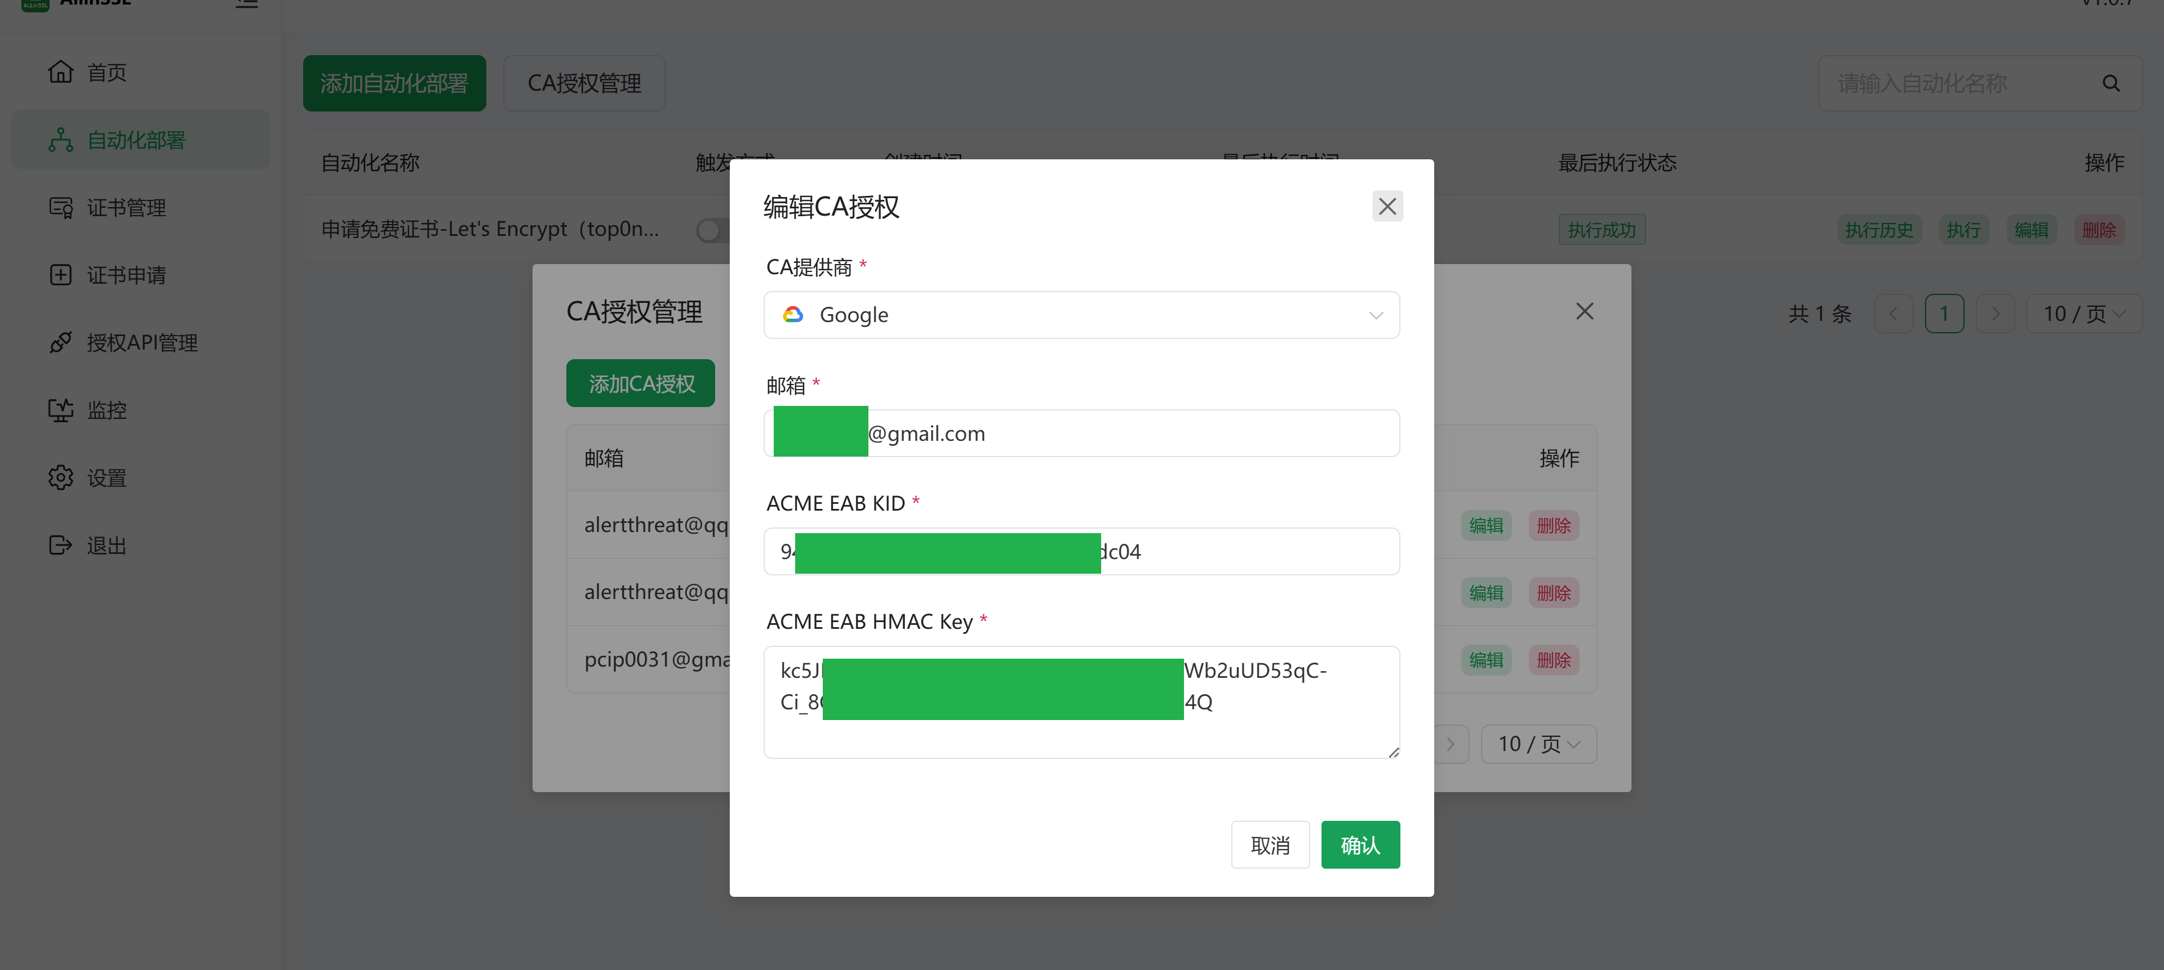Cancel the dialog with 取消
This screenshot has height=970, width=2164.
[x=1269, y=845]
